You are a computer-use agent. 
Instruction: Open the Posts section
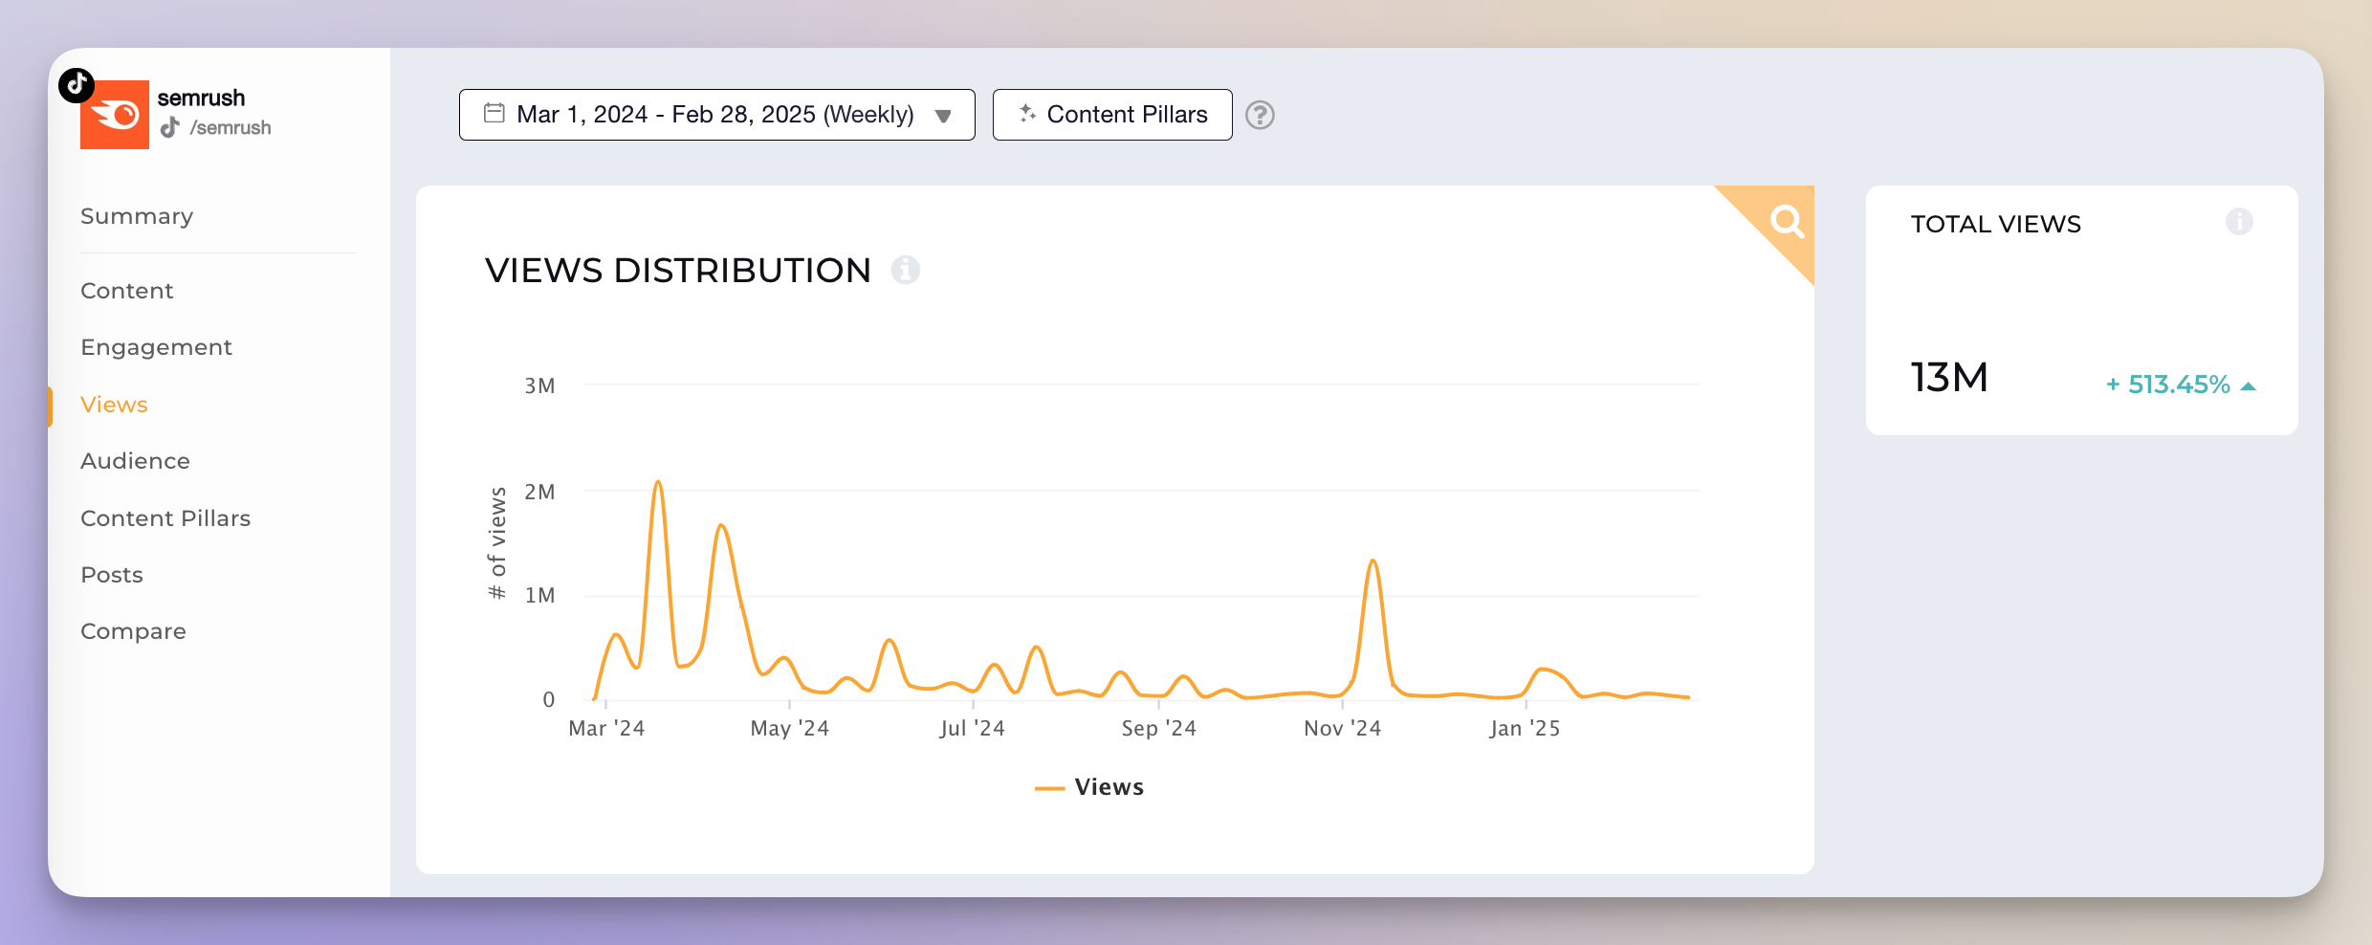112,575
